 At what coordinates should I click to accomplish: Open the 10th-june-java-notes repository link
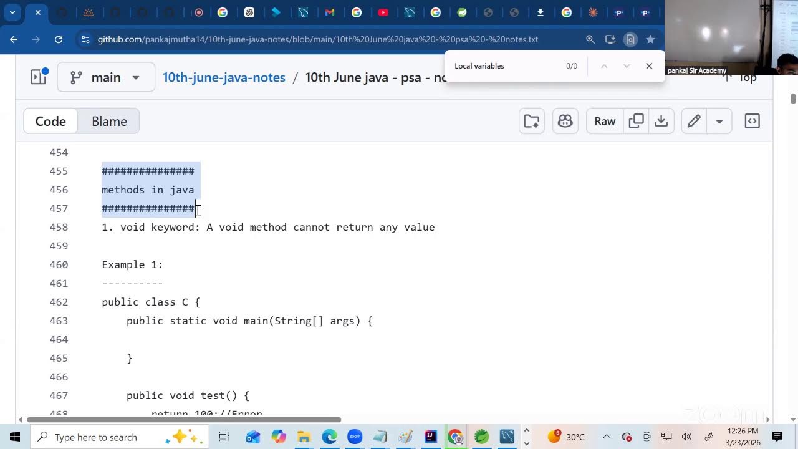[x=224, y=77]
